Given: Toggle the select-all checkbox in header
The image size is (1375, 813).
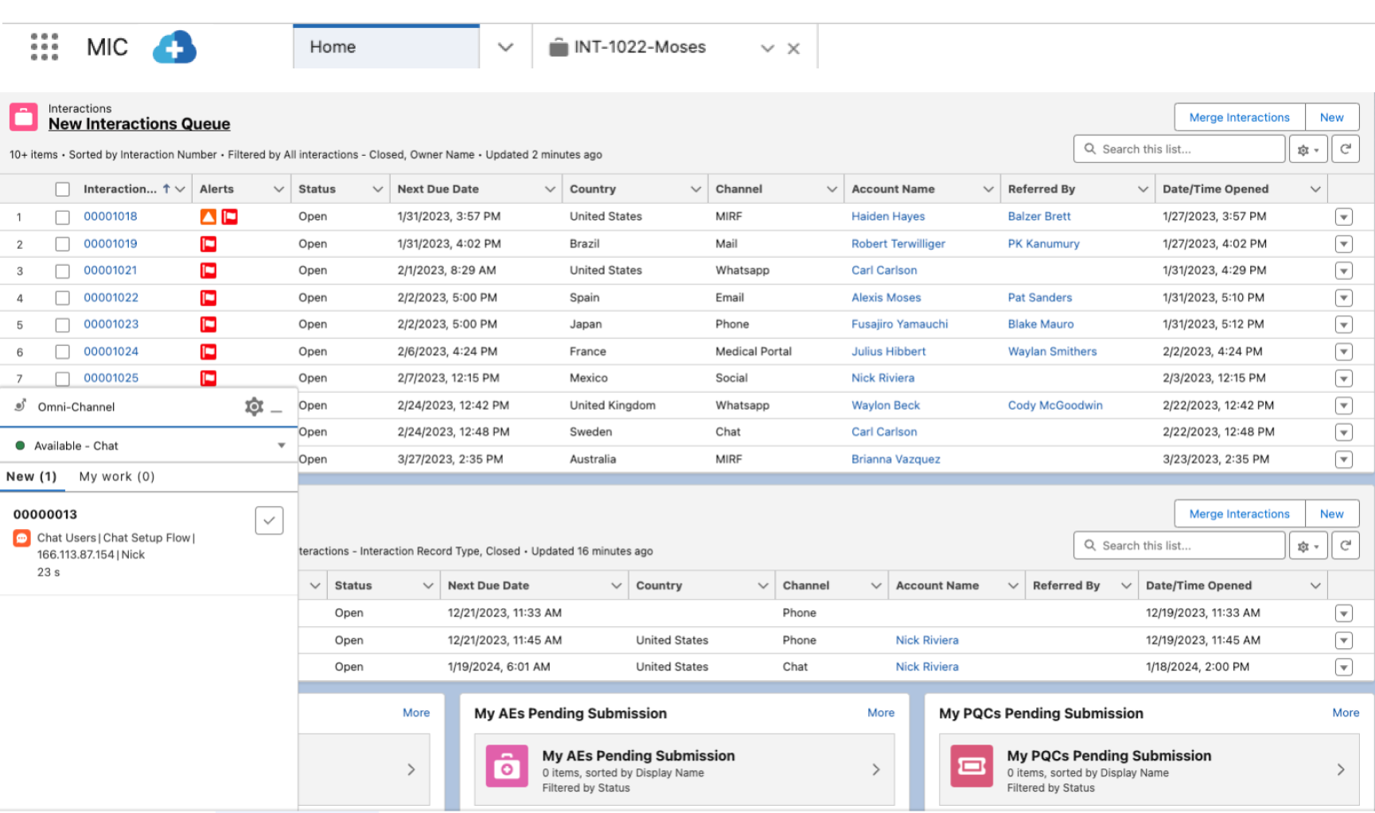Looking at the screenshot, I should tap(63, 189).
